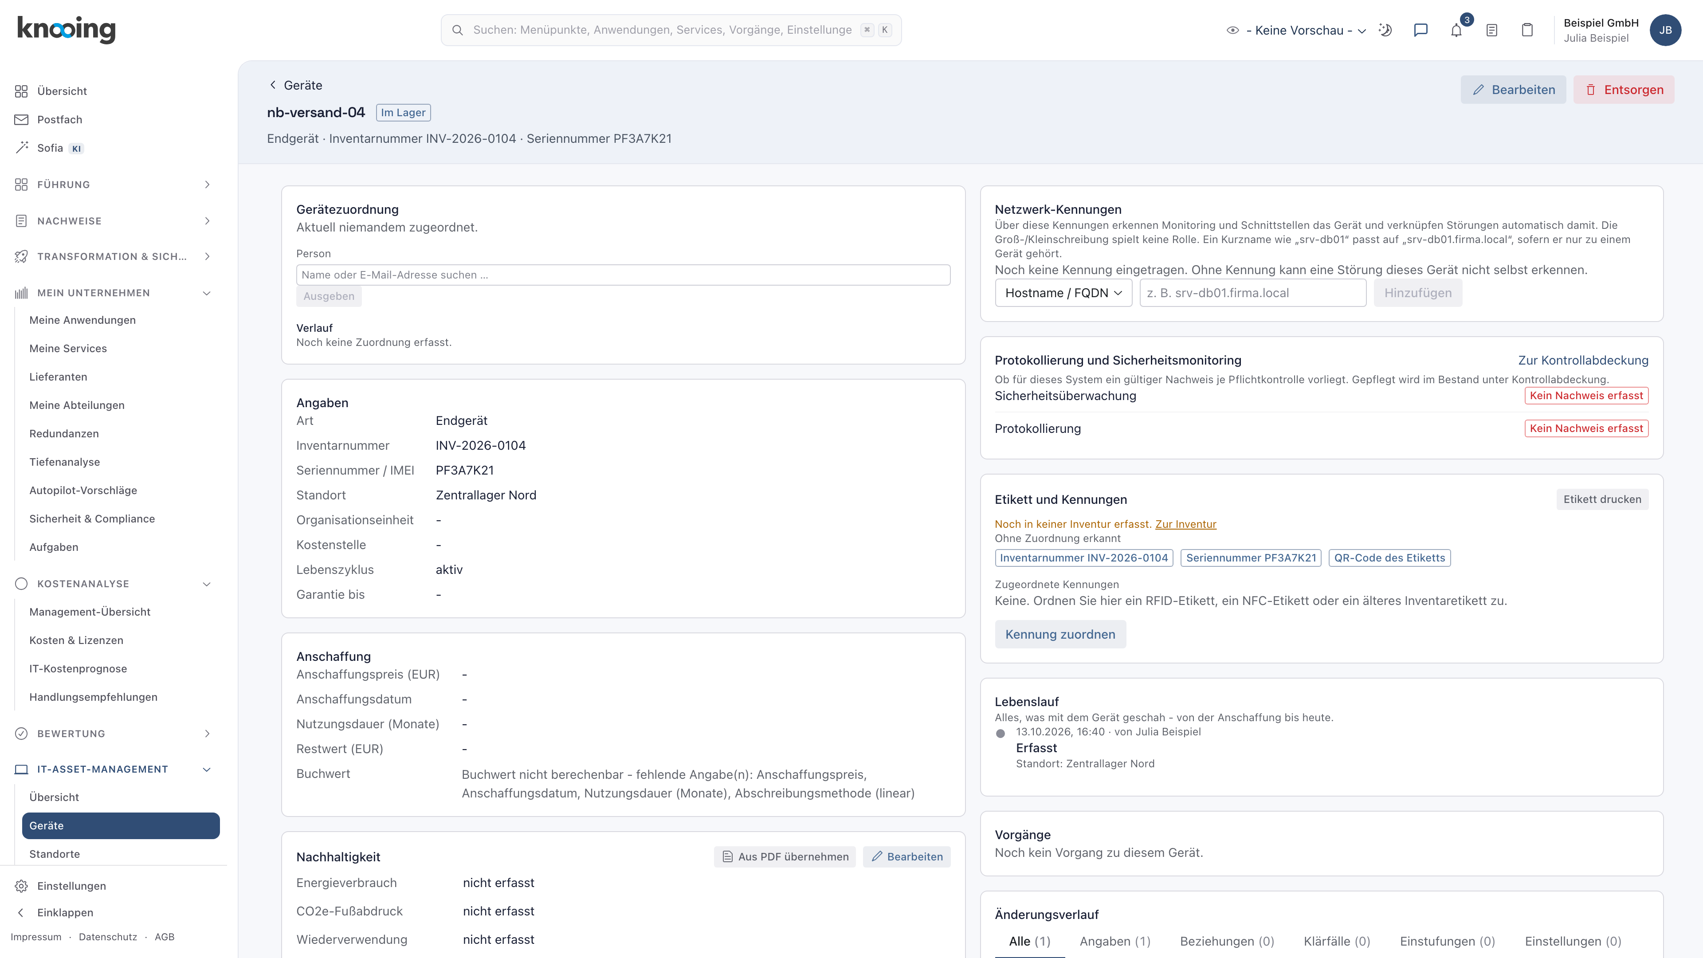Open Sofia KI assistant
The height and width of the screenshot is (958, 1703).
click(x=50, y=148)
